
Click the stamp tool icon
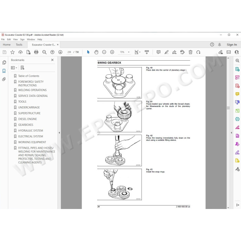coord(182,52)
